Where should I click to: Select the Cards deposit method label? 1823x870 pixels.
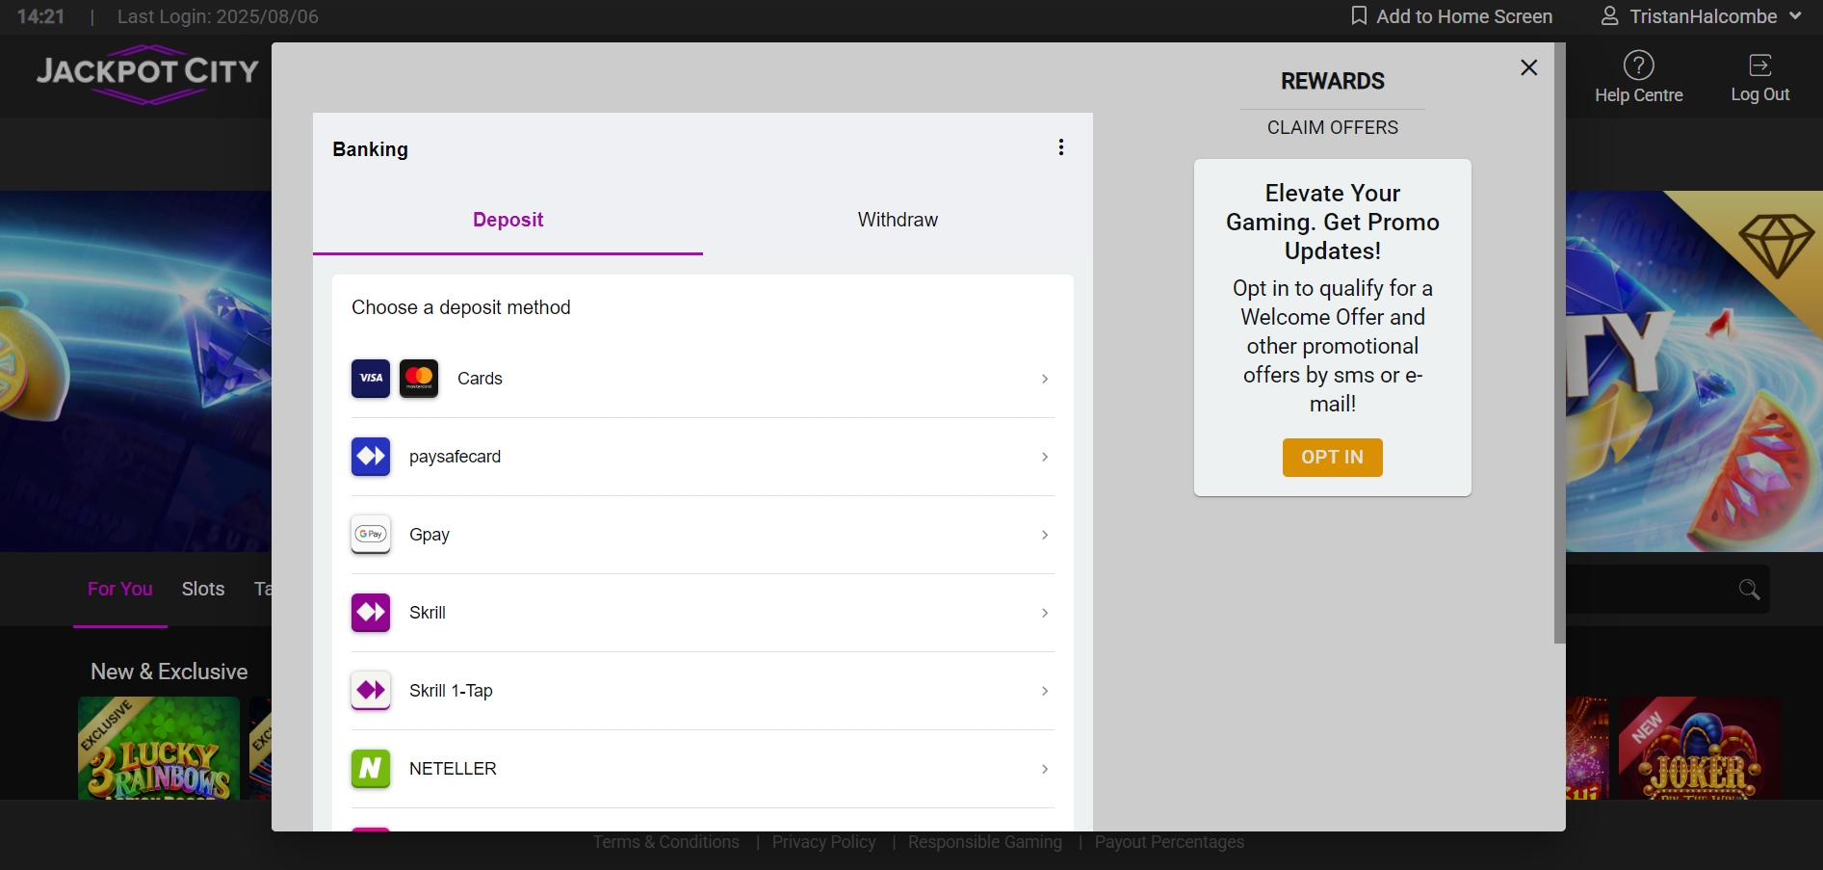(x=480, y=379)
